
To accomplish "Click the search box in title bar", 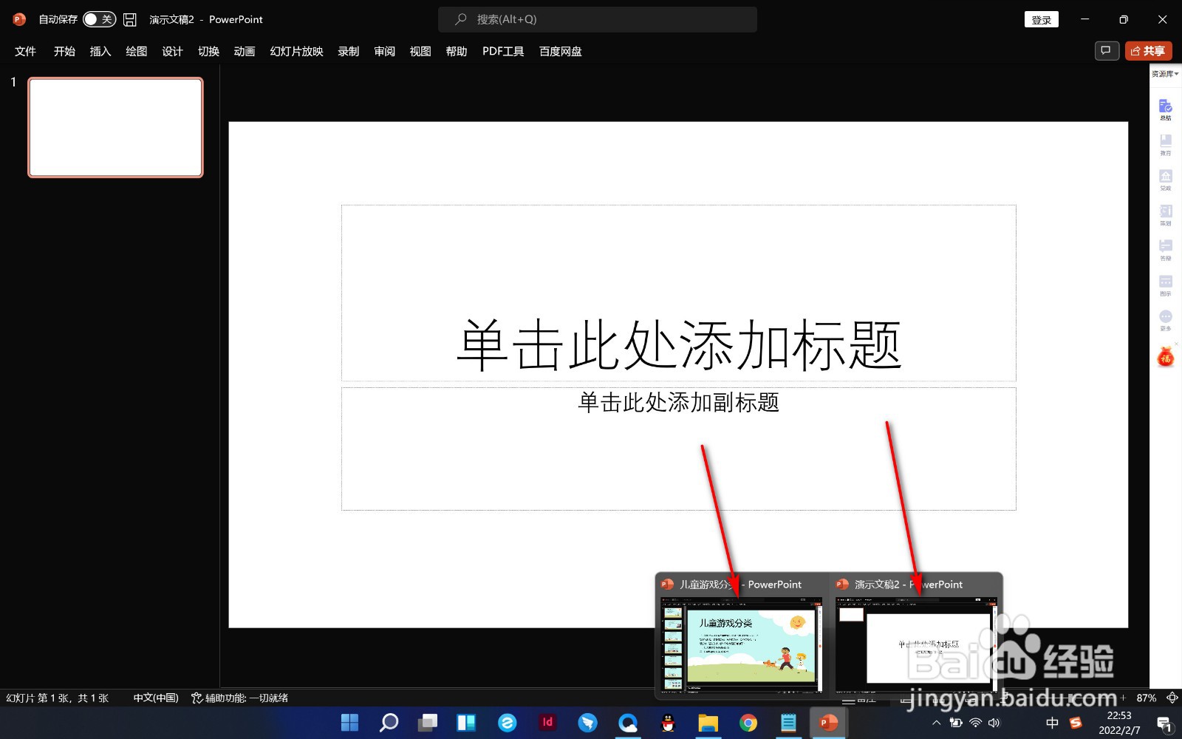I will tap(598, 19).
